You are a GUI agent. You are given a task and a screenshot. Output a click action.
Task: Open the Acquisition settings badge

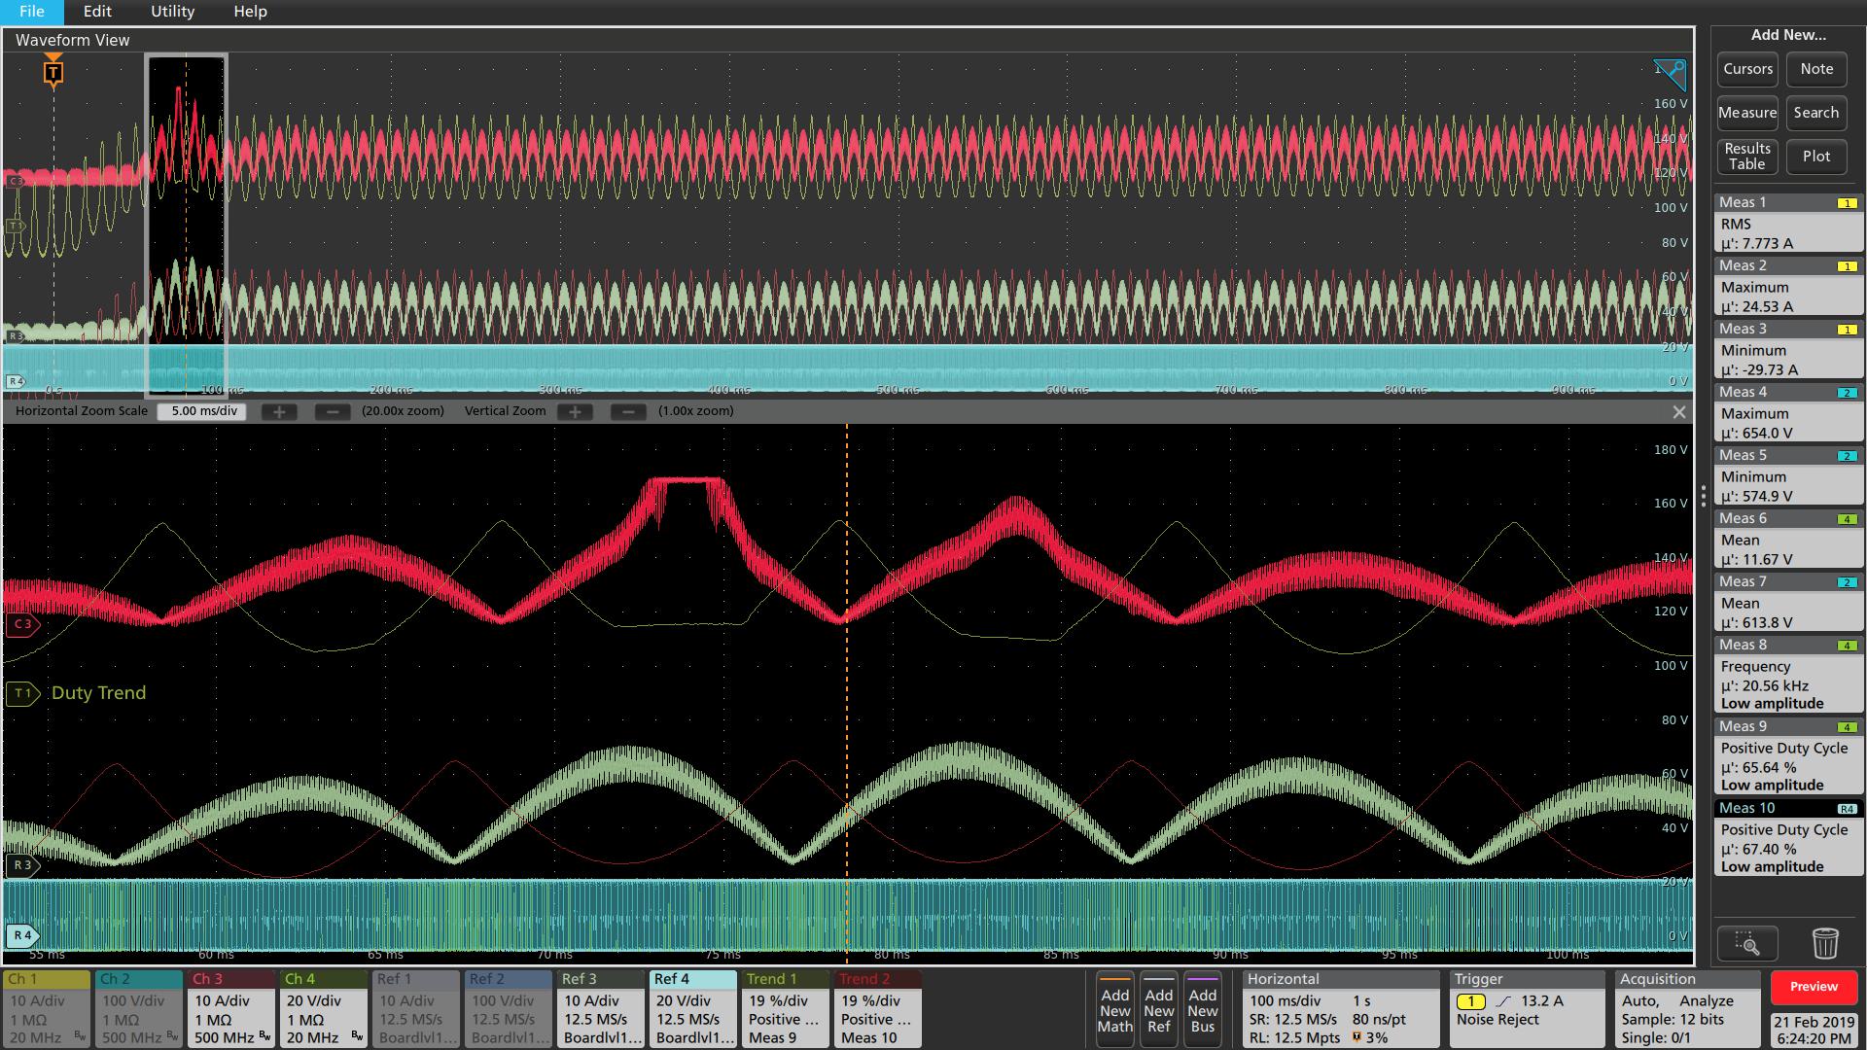click(x=1688, y=1008)
